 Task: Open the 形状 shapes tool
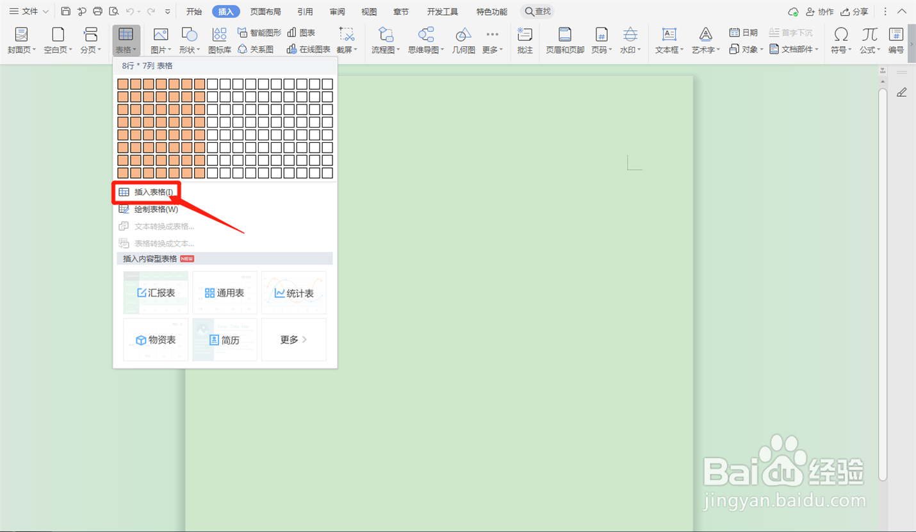[x=190, y=40]
